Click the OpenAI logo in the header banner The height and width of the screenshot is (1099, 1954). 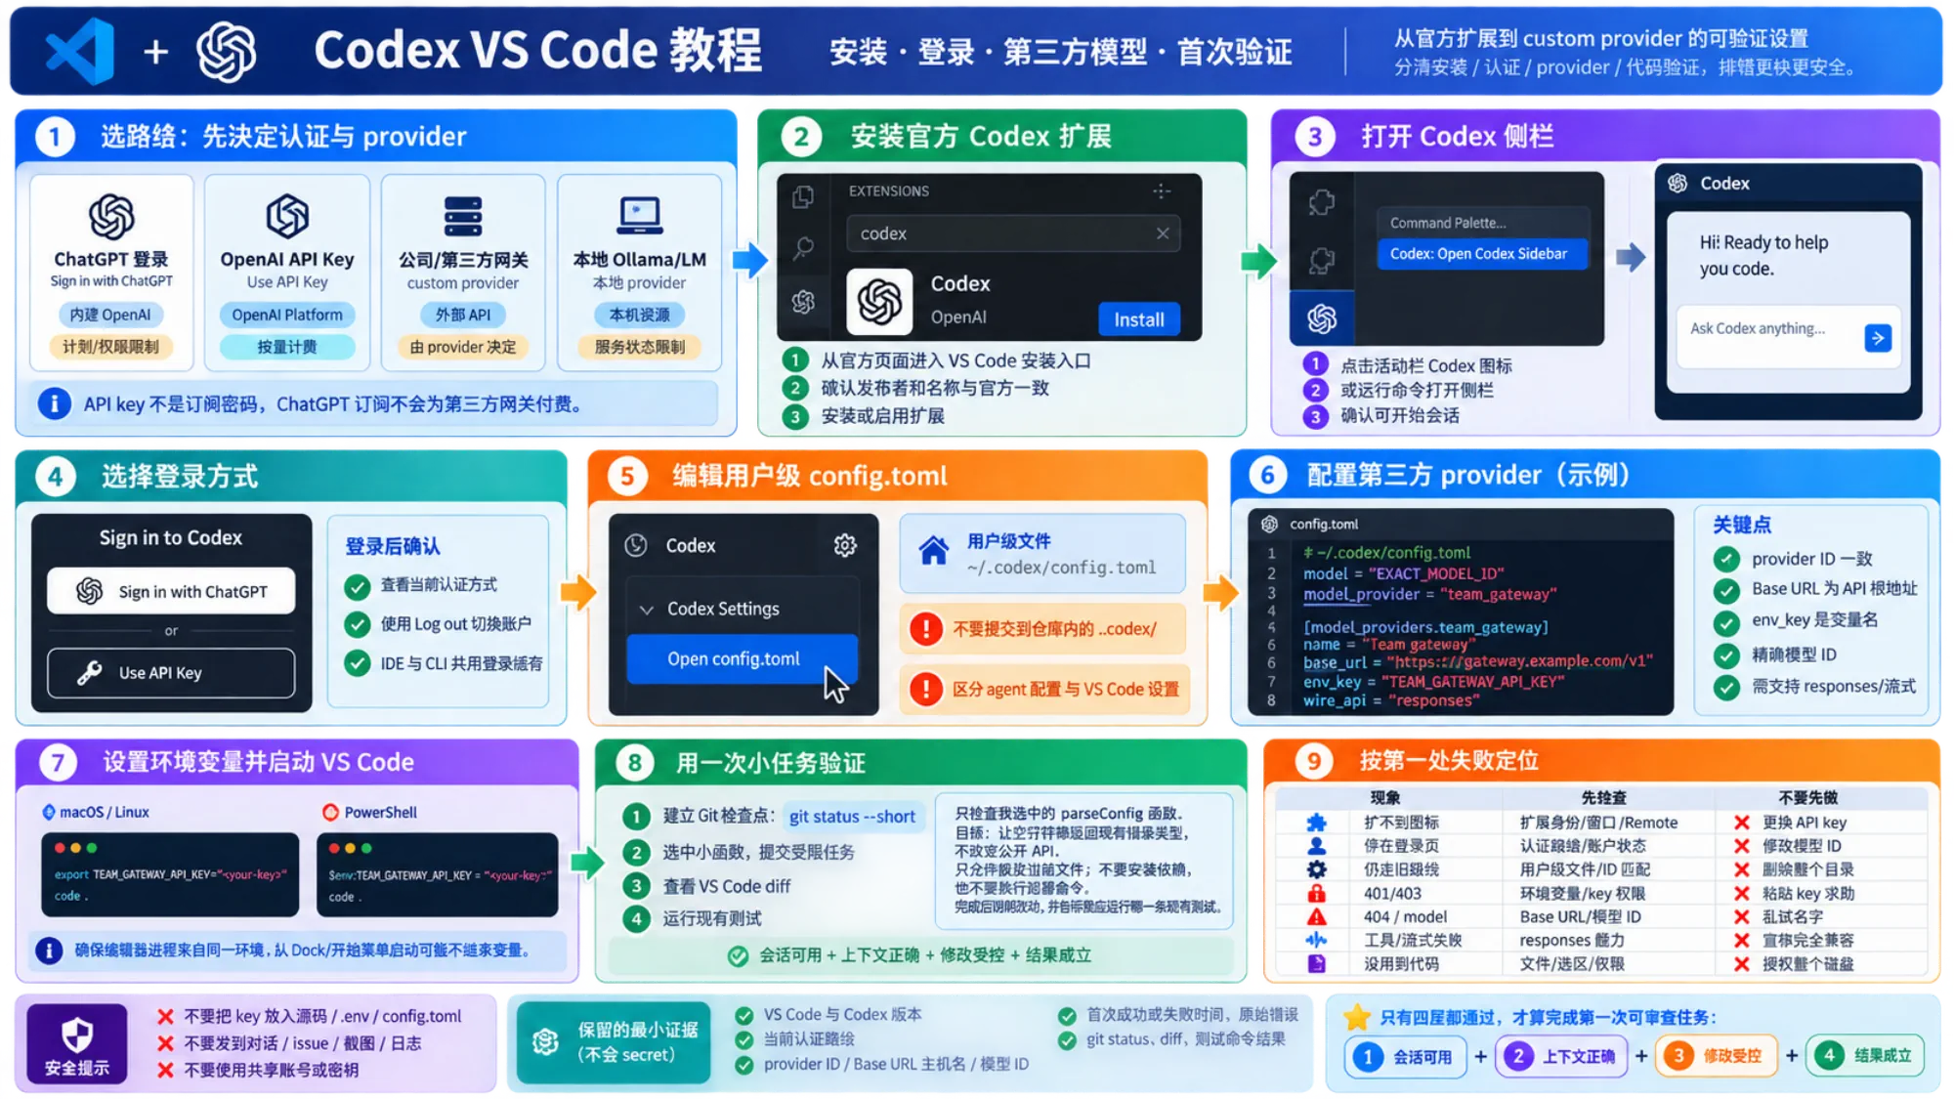click(227, 52)
